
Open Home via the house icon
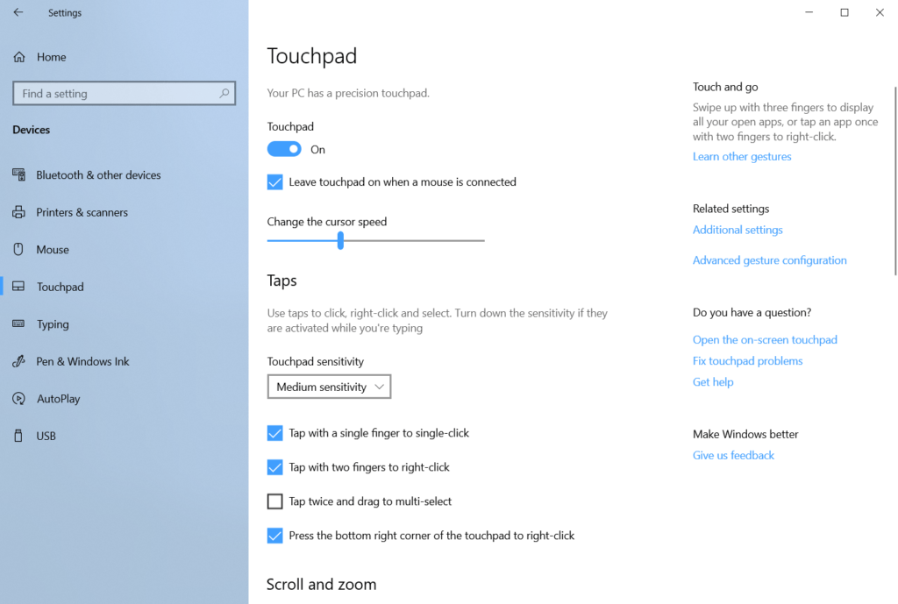coord(19,57)
